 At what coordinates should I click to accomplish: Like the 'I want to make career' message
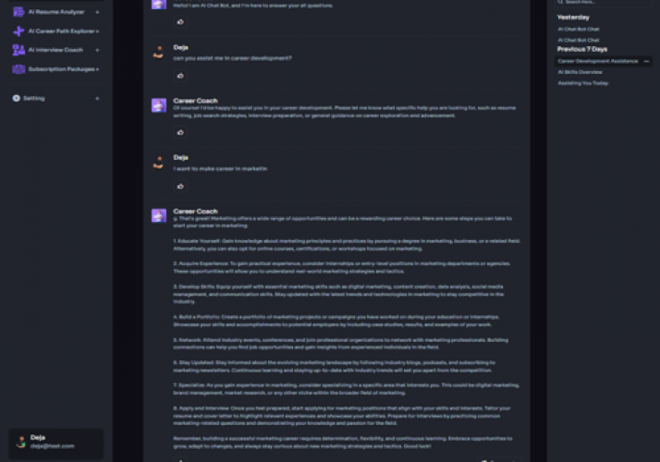[x=180, y=186]
